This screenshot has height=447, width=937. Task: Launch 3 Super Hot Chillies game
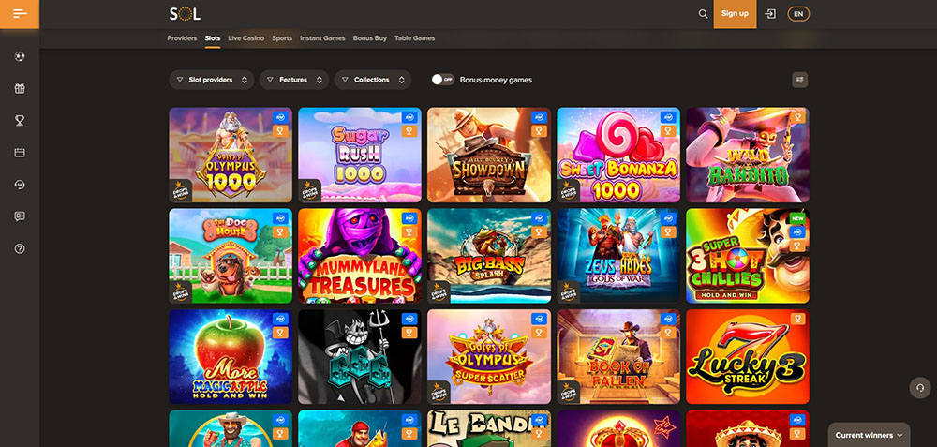click(x=748, y=256)
